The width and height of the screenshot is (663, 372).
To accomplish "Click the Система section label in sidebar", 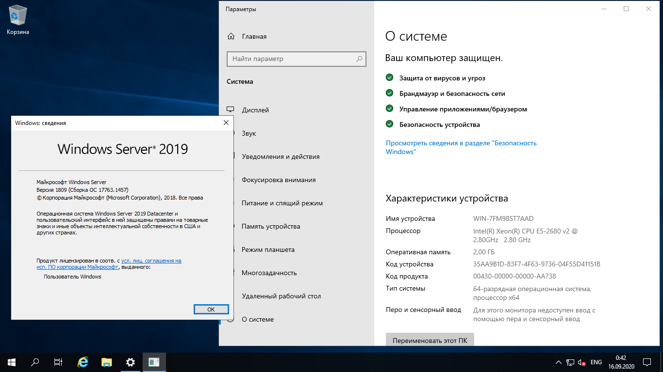I will pyautogui.click(x=240, y=81).
